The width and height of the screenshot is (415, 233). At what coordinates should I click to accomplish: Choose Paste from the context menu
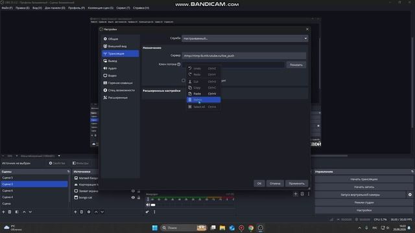(204, 94)
